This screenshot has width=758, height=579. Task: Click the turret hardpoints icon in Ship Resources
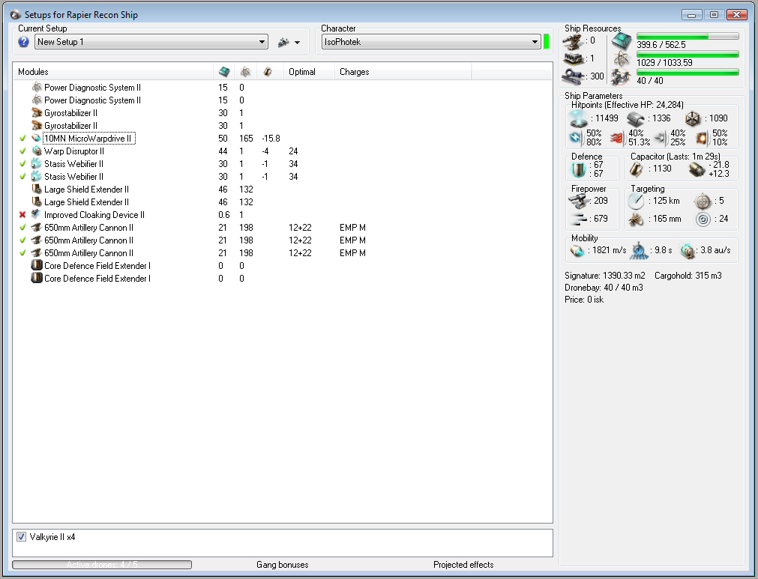tap(574, 41)
